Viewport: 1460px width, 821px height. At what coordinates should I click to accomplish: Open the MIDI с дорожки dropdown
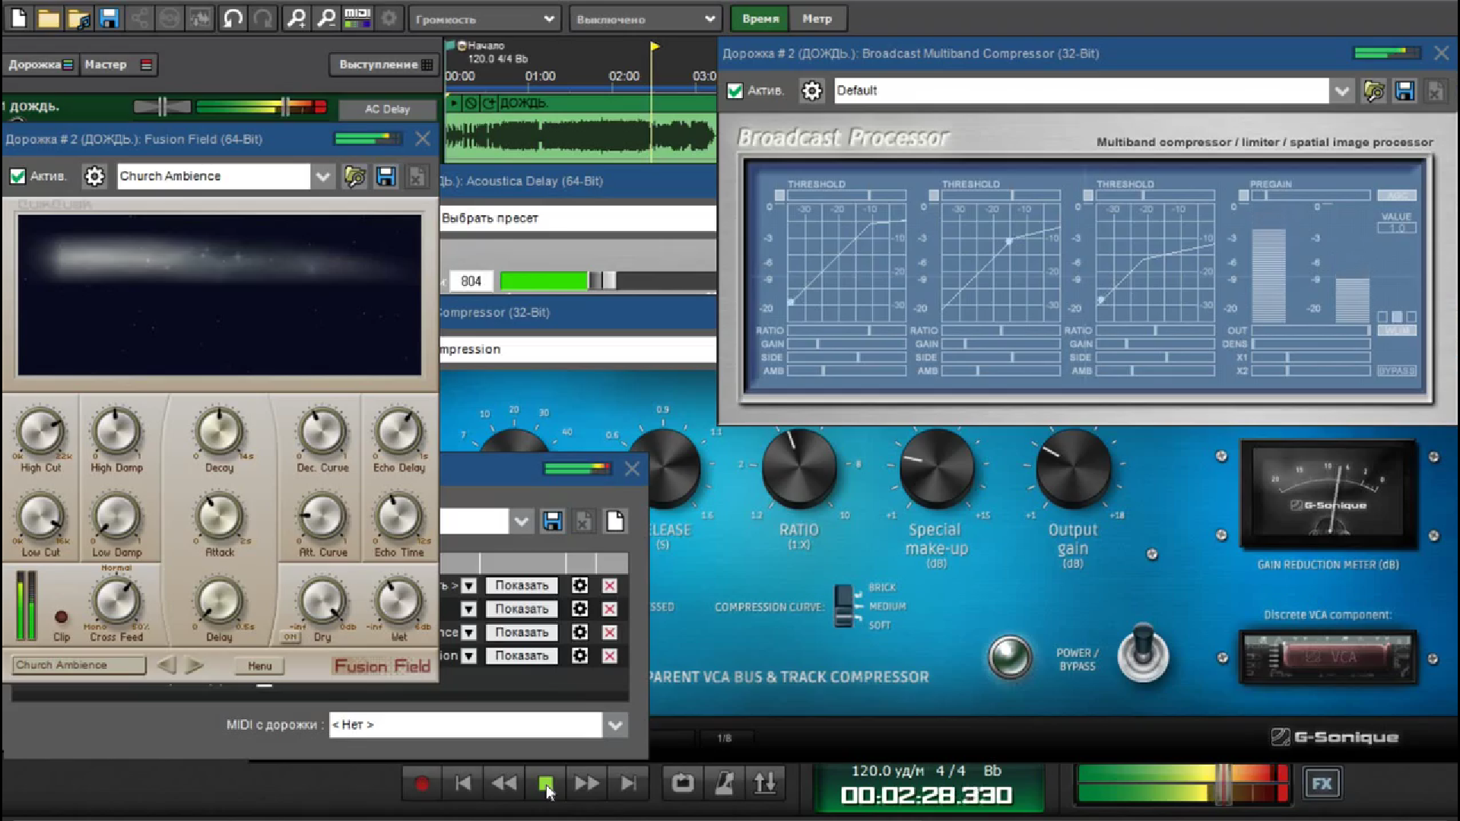click(x=615, y=725)
